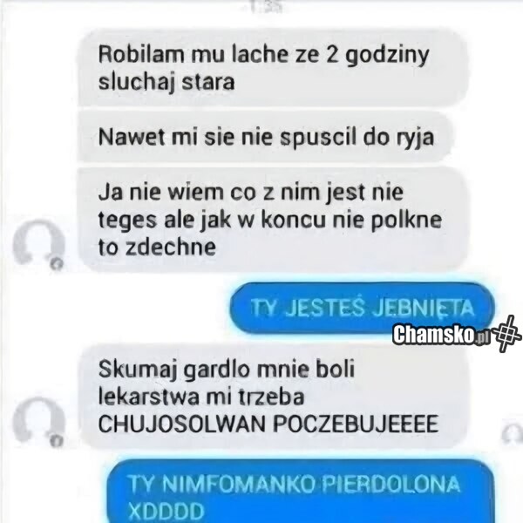Click status badge on the lower avatar
Viewport: 523px width, 523px height.
tap(57, 441)
